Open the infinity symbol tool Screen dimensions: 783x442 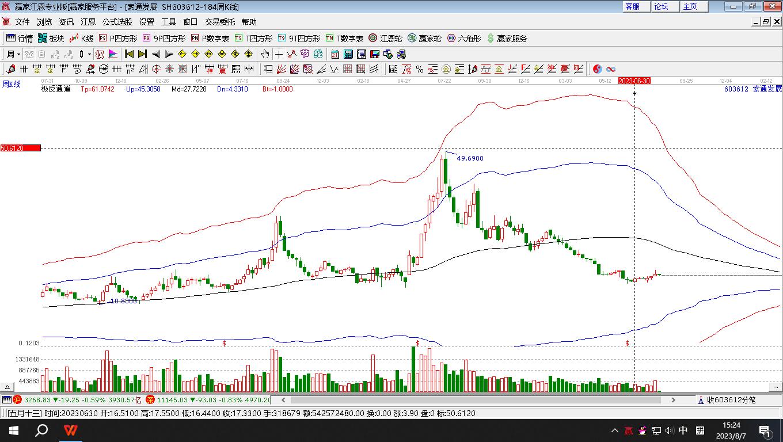[x=611, y=69]
